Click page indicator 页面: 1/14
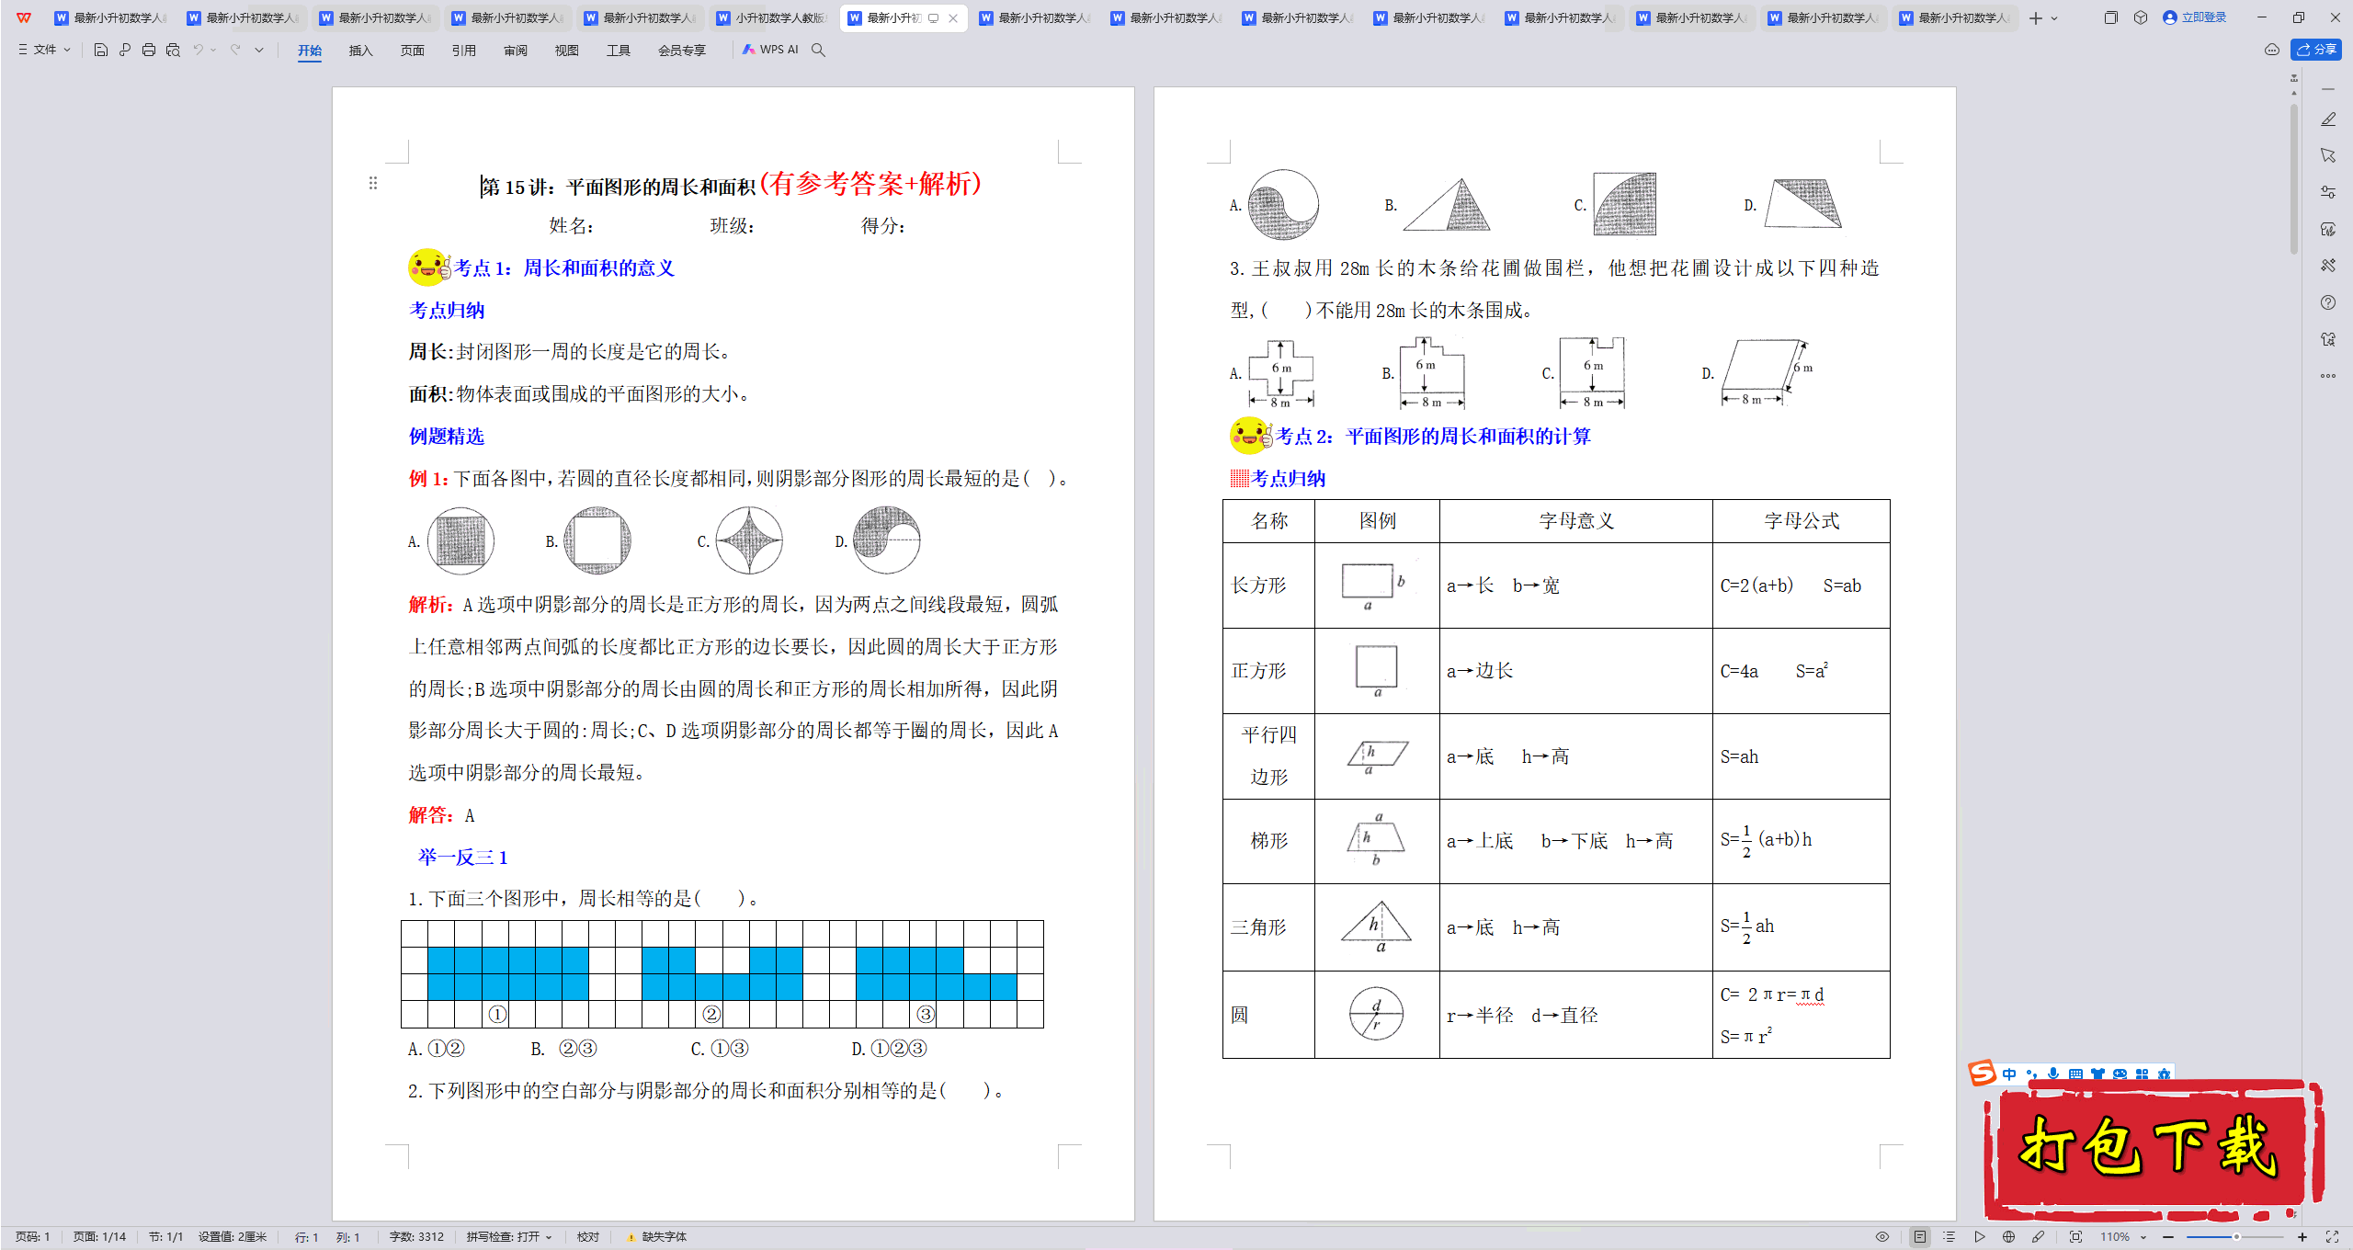Viewport: 2353px width, 1250px height. pyautogui.click(x=99, y=1237)
